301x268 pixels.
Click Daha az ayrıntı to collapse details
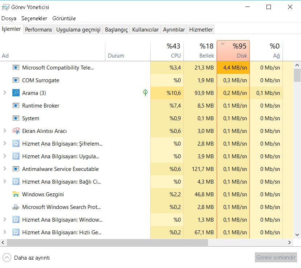tap(32, 258)
